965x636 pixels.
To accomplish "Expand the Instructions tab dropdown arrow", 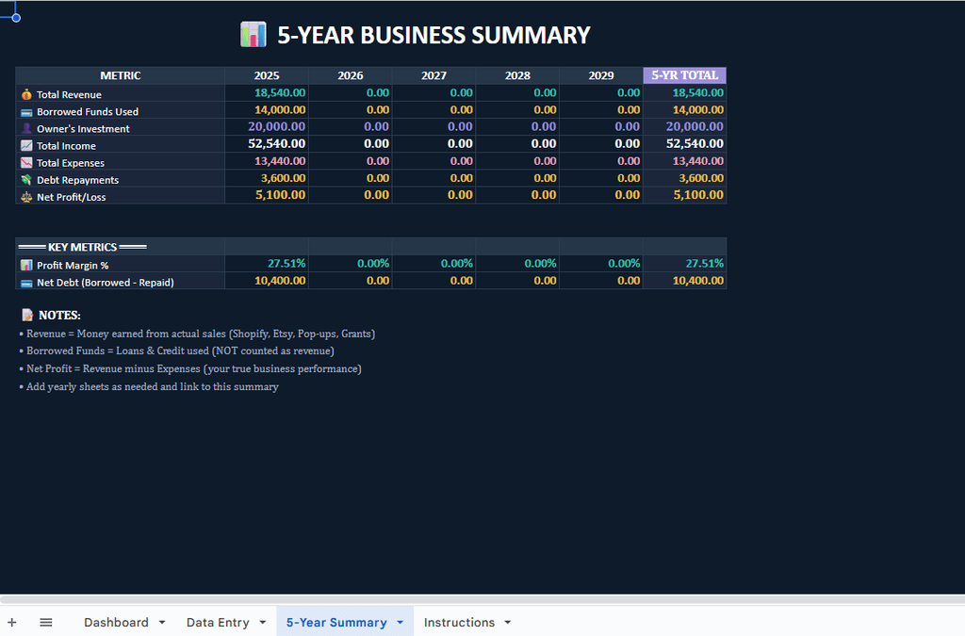I will pyautogui.click(x=508, y=623).
